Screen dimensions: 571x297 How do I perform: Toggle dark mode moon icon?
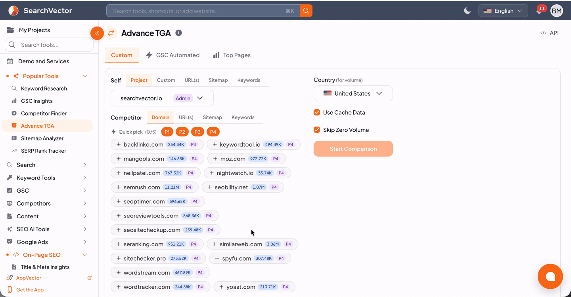tap(468, 11)
